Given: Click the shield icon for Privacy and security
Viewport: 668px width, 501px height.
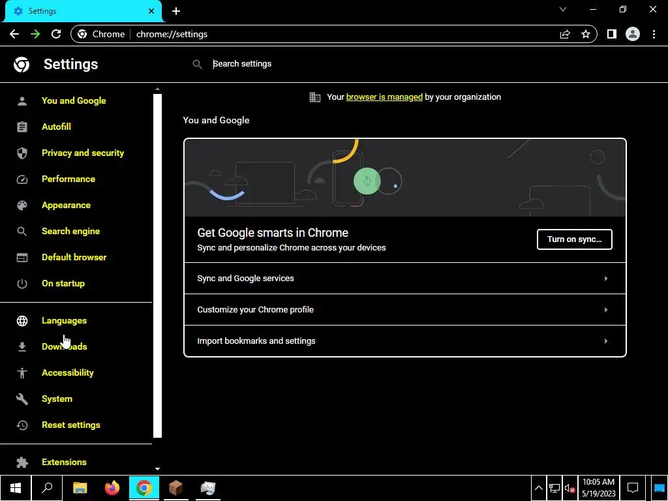Looking at the screenshot, I should [x=22, y=153].
